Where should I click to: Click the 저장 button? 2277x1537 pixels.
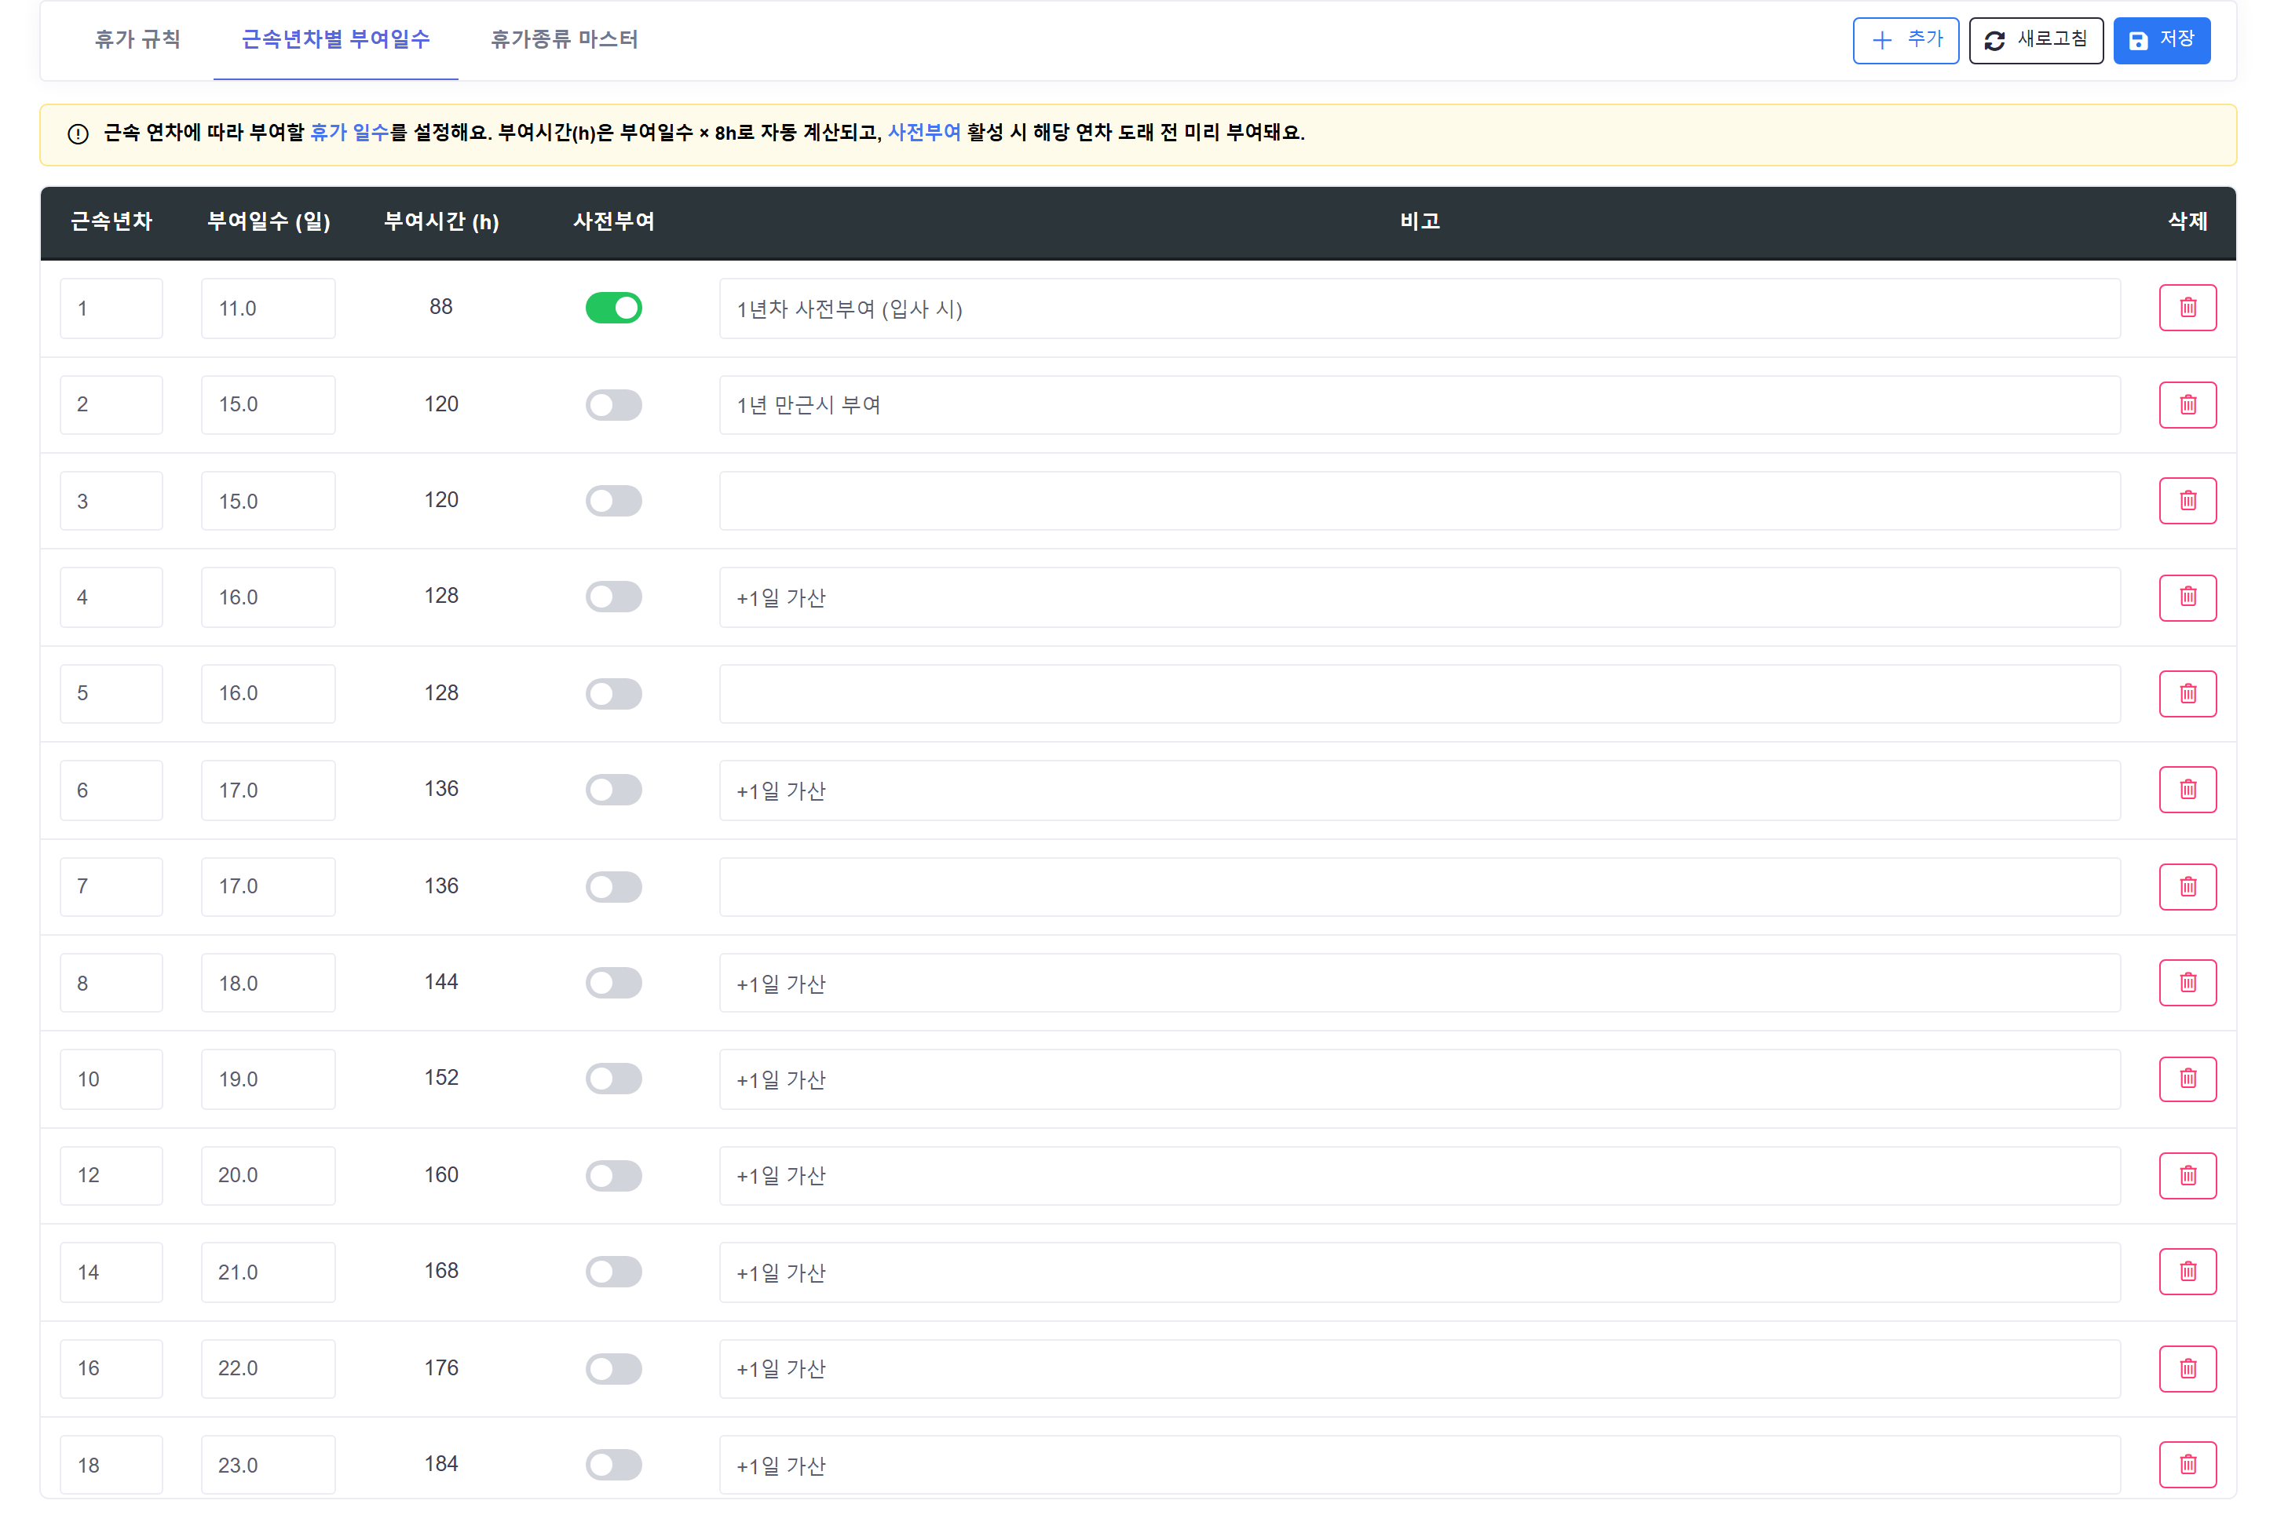coord(2162,40)
